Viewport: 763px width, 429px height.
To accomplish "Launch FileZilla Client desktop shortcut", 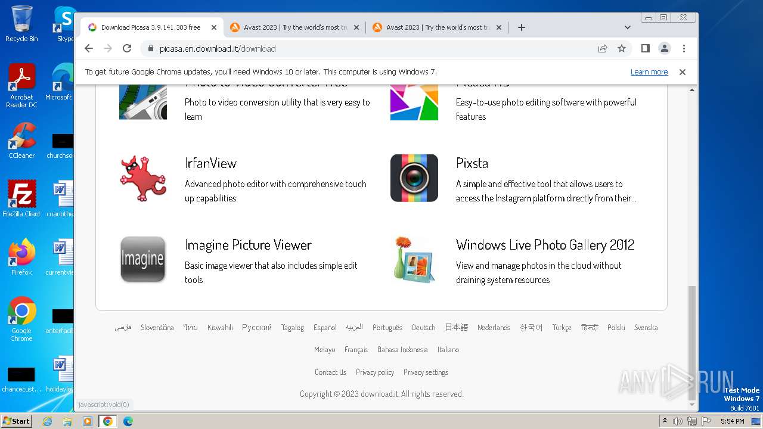I will (21, 199).
